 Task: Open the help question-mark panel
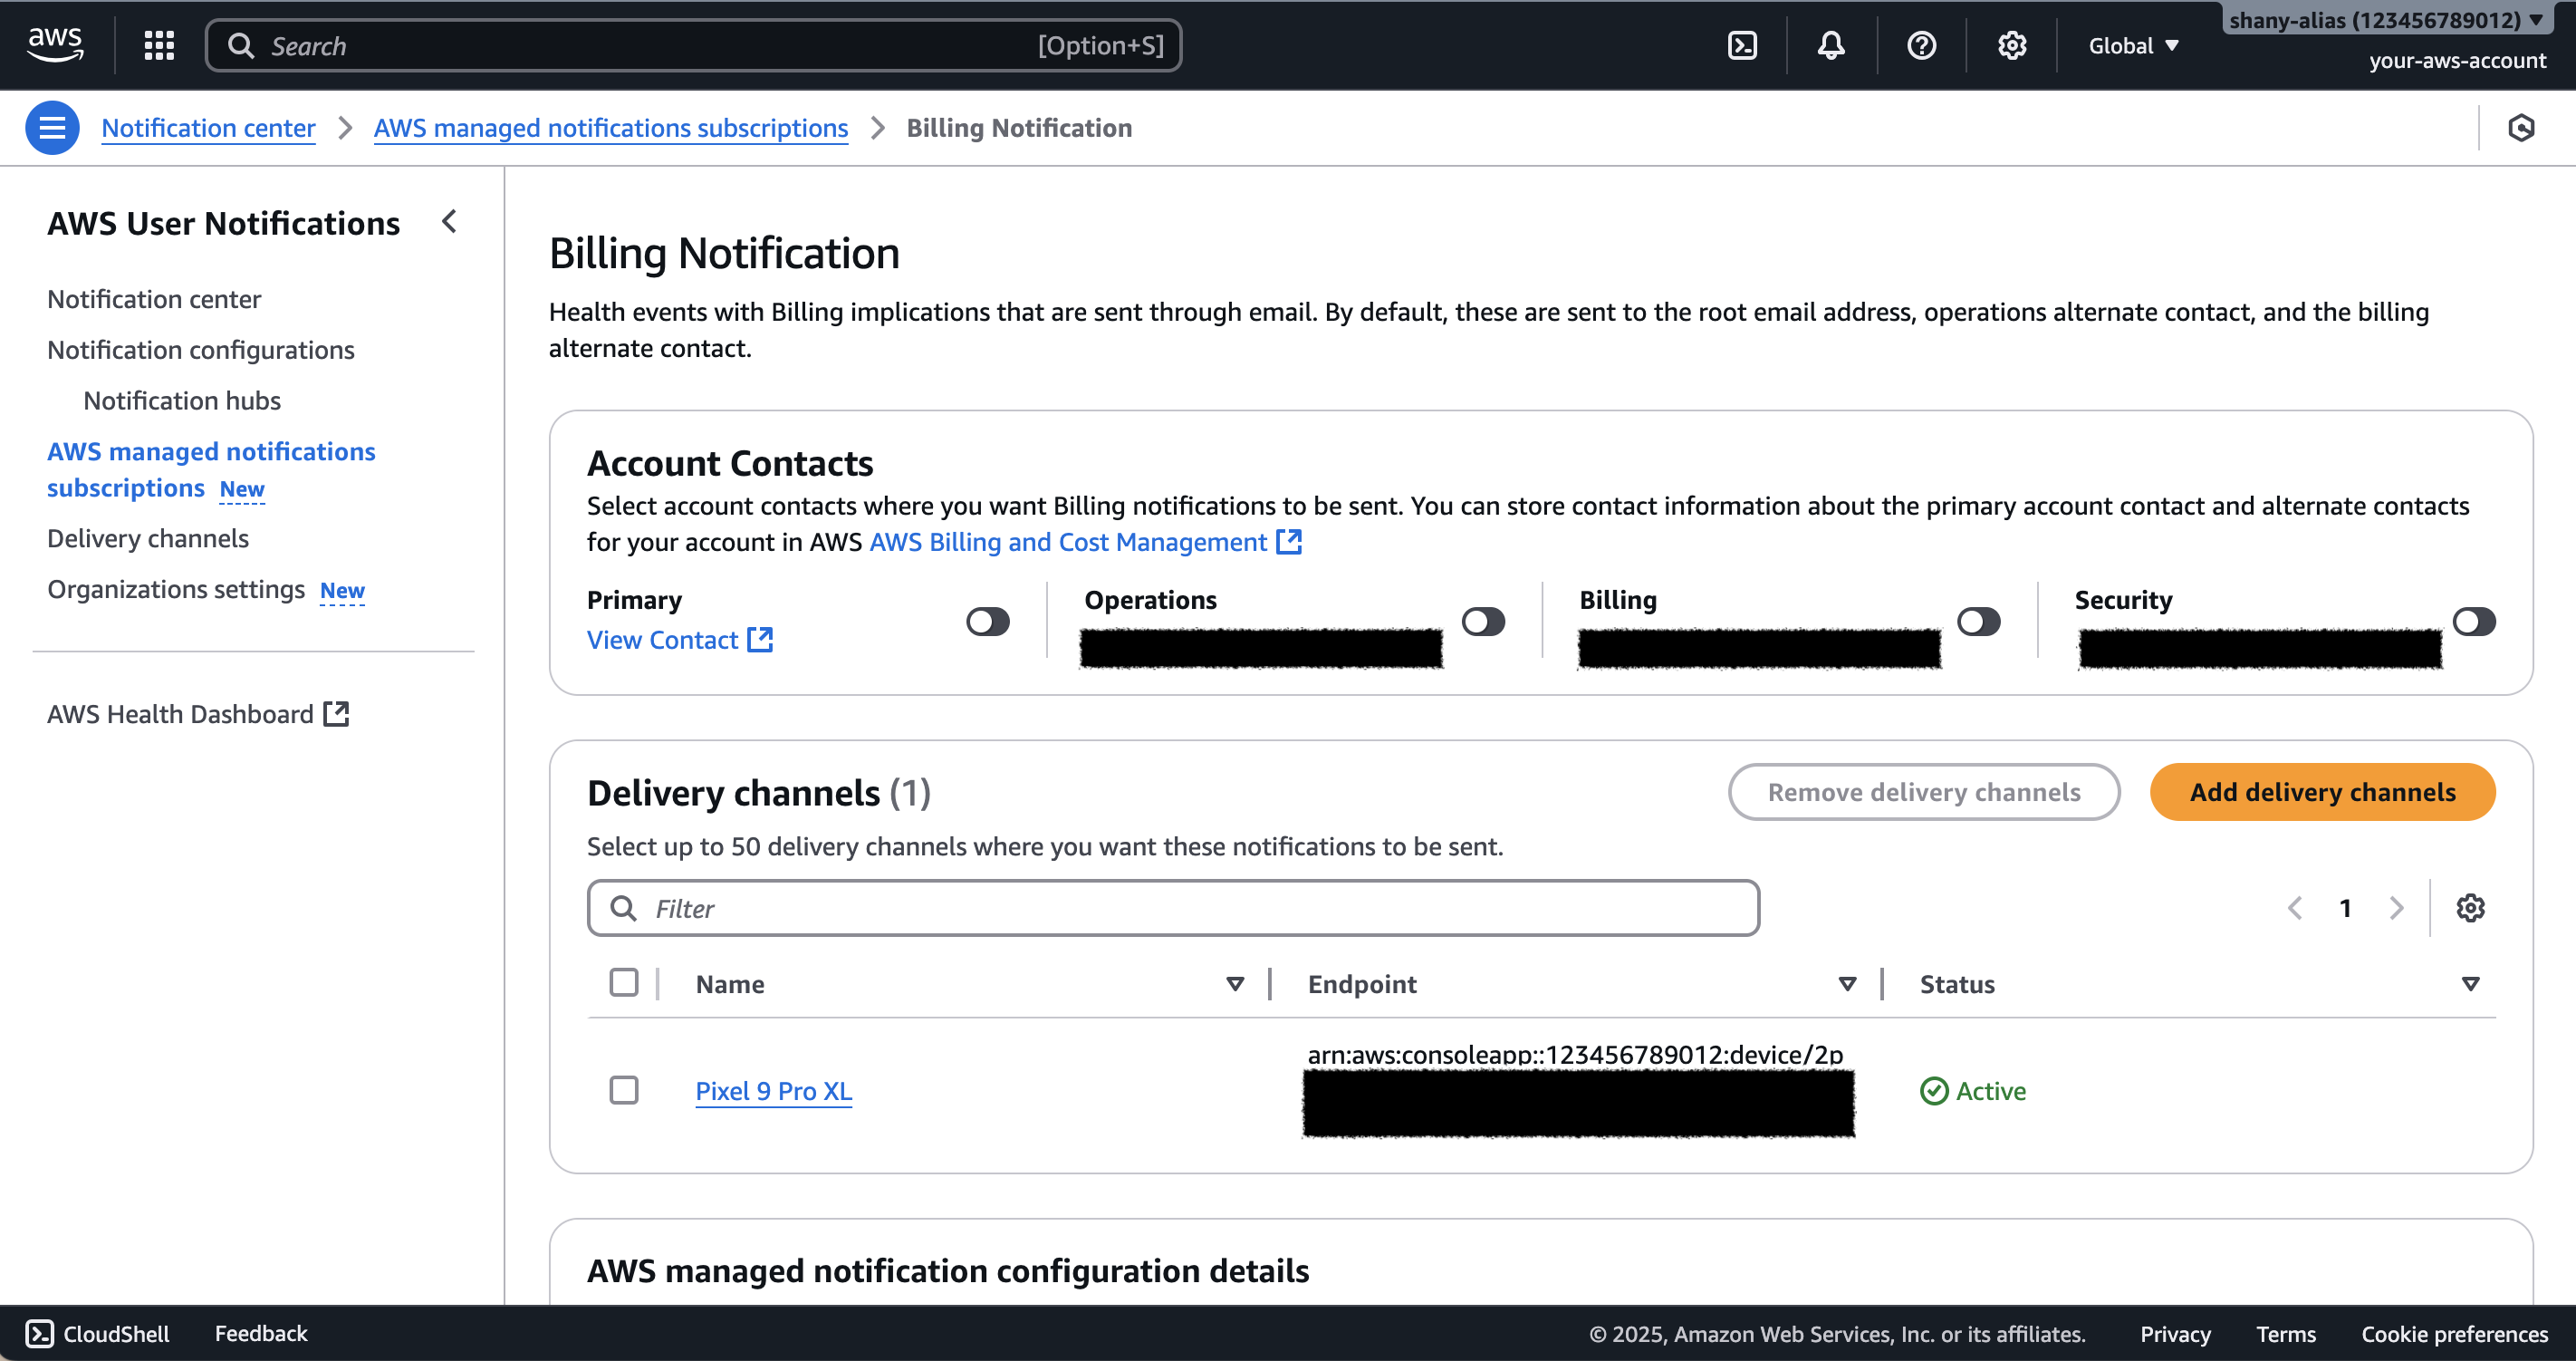click(x=1920, y=45)
